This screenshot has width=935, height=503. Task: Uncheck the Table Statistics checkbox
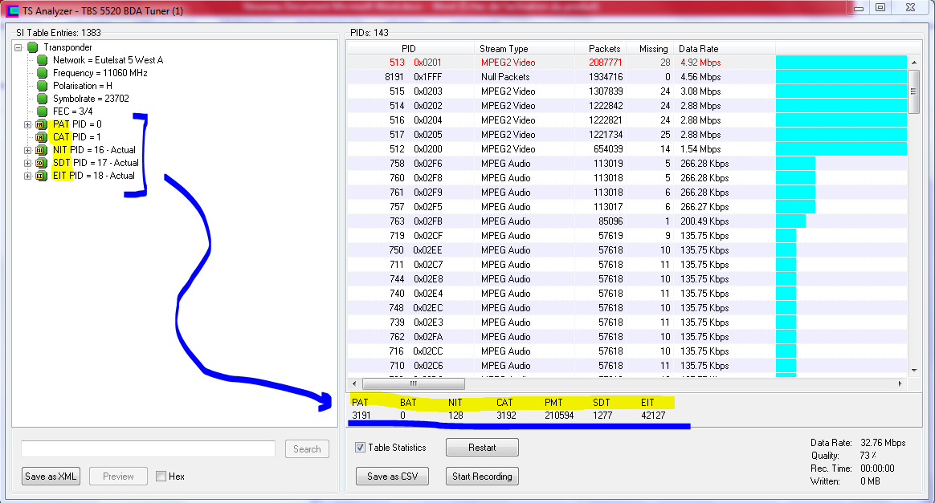(x=361, y=448)
